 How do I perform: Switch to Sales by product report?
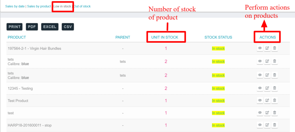[39, 6]
